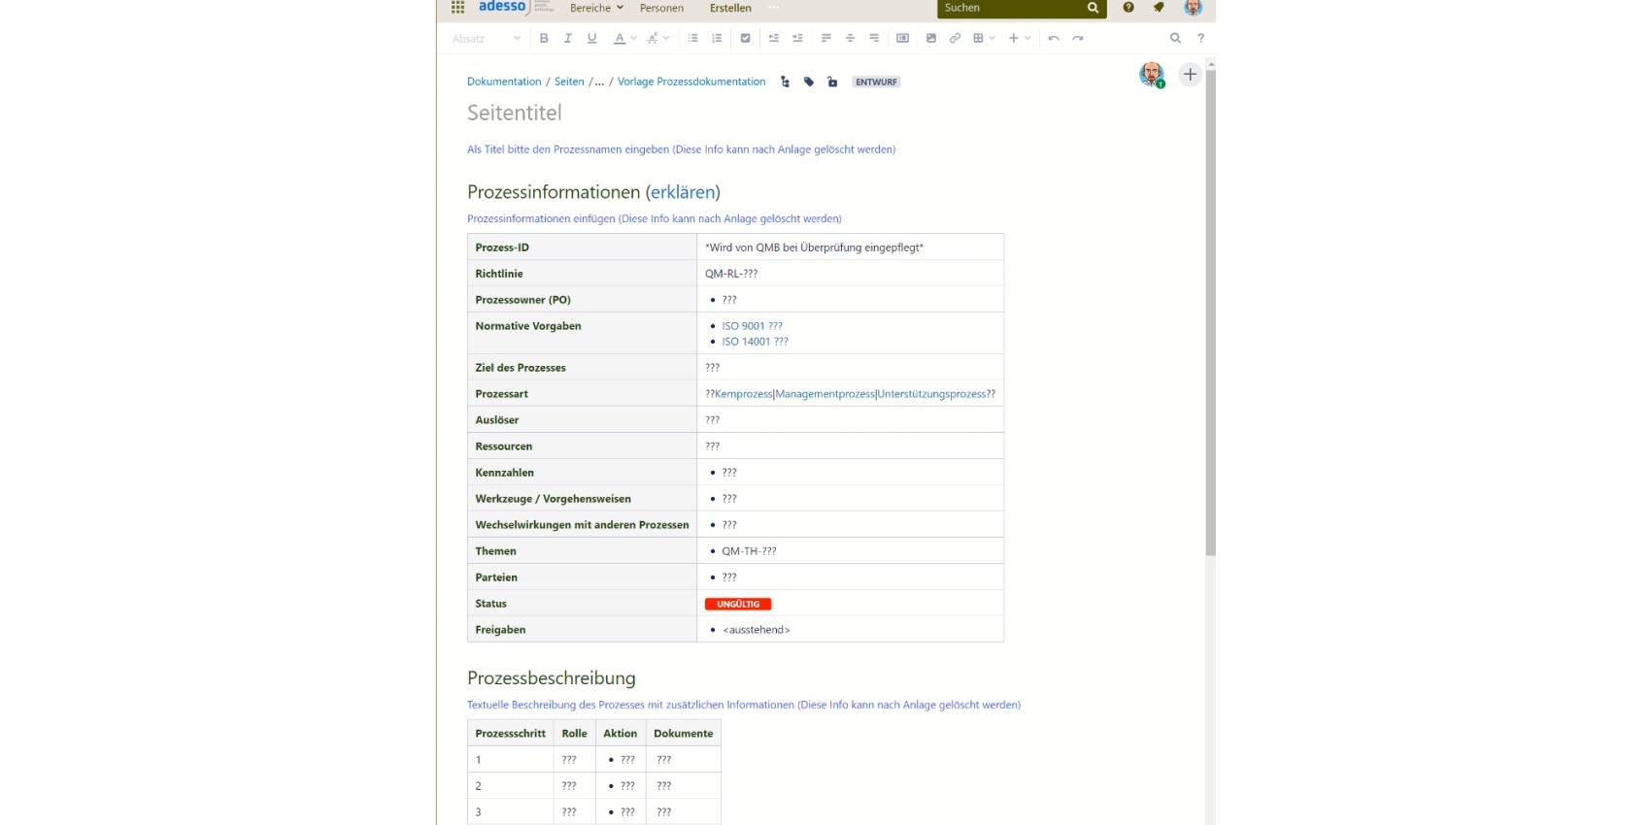Open editor help question mark

click(1201, 39)
